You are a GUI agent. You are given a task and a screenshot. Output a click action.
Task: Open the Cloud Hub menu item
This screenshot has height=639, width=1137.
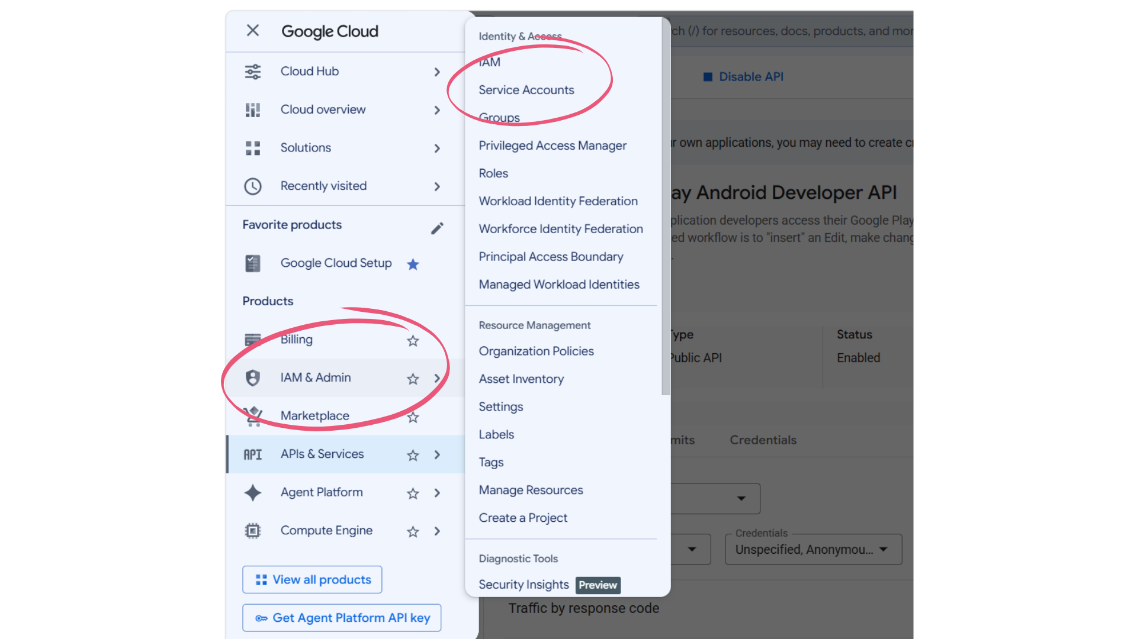(346, 72)
